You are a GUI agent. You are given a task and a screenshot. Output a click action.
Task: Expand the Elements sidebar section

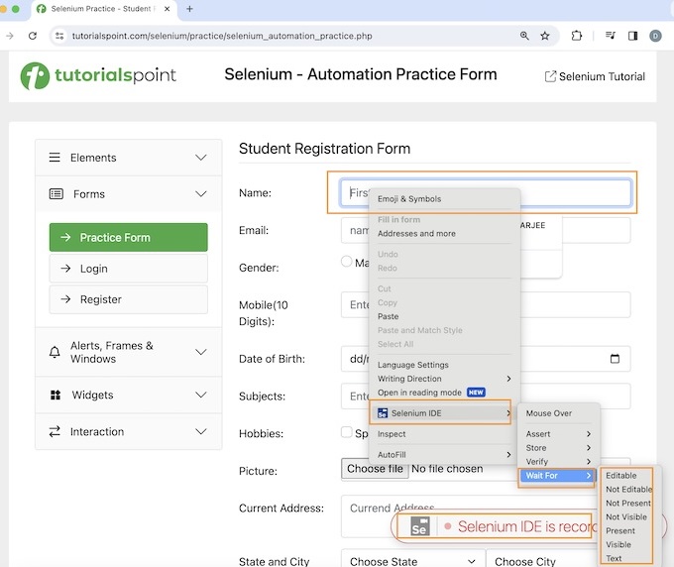click(127, 158)
